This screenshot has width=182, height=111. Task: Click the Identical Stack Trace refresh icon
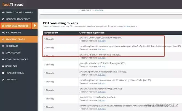3,19
